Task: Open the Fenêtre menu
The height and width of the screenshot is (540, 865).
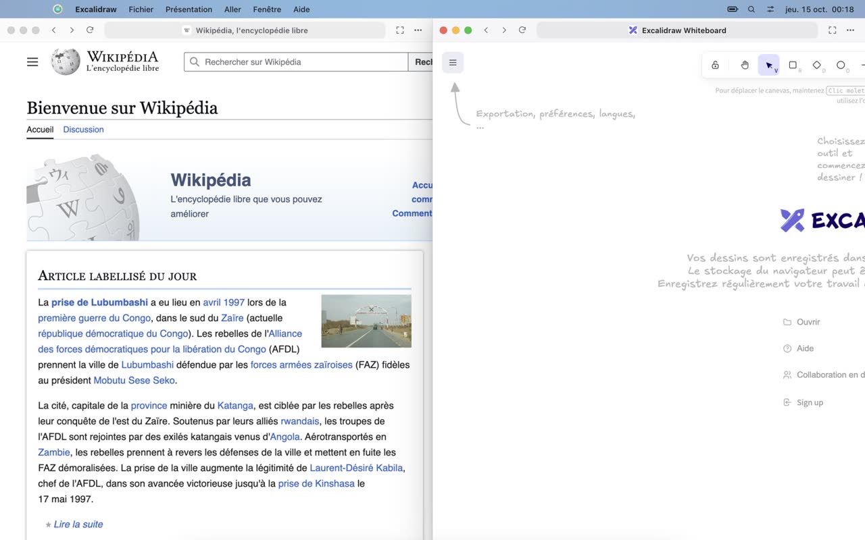Action: [x=267, y=9]
